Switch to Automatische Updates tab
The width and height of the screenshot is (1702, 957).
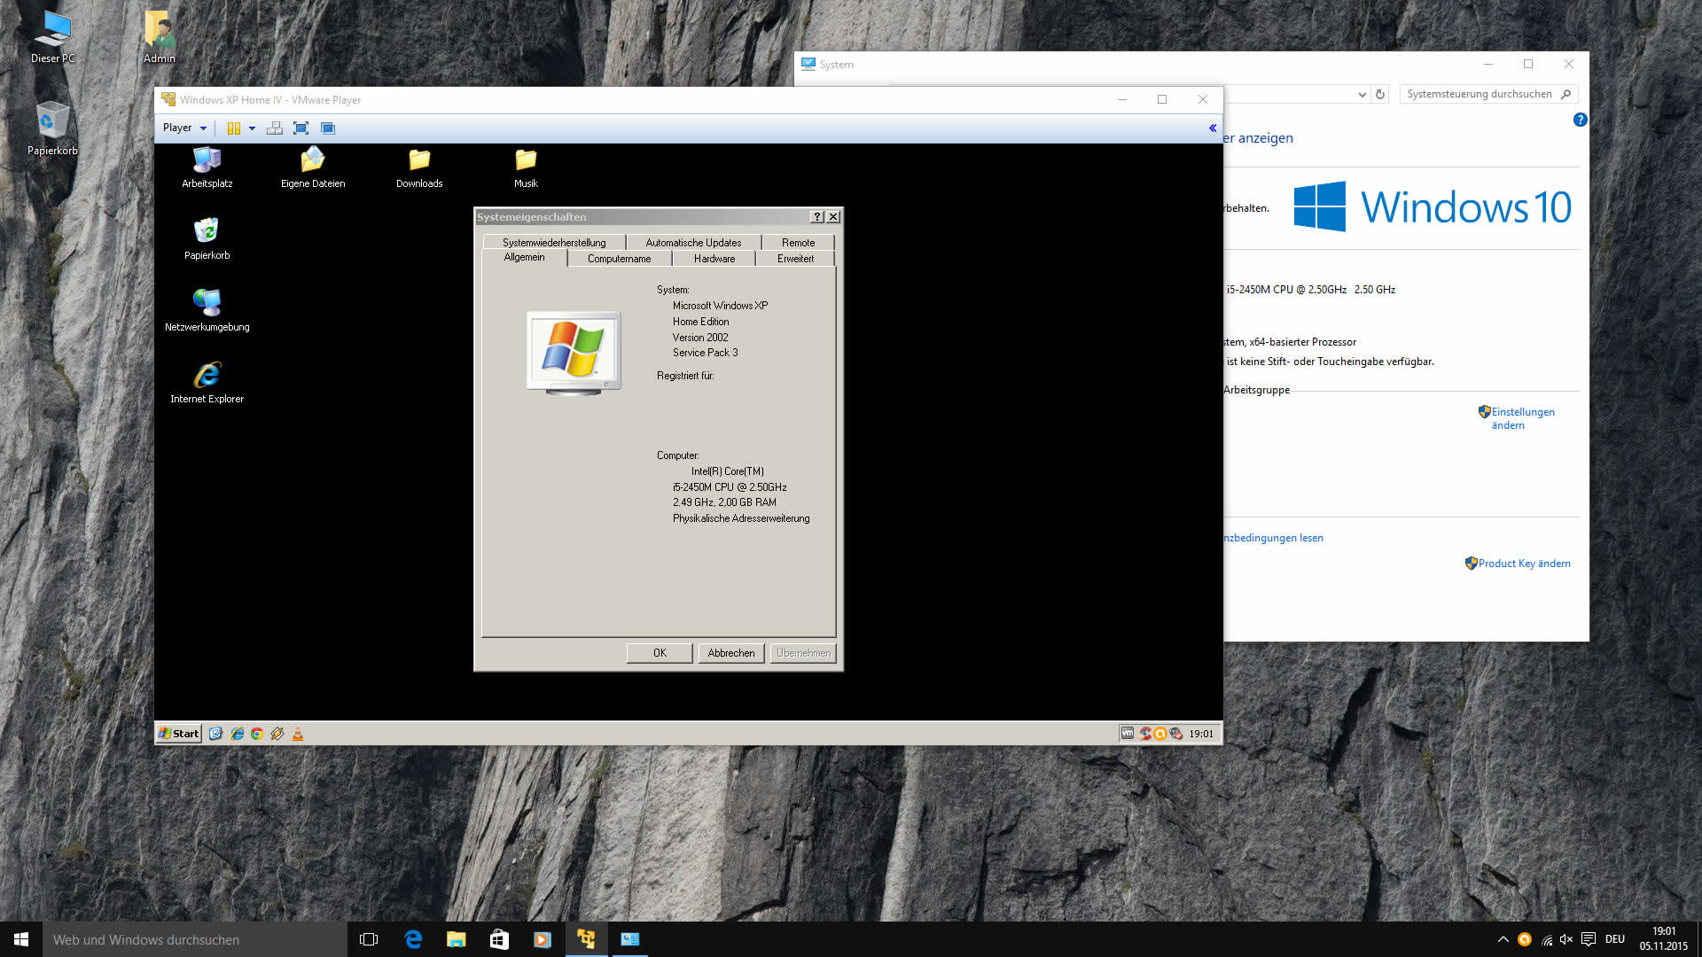click(693, 243)
